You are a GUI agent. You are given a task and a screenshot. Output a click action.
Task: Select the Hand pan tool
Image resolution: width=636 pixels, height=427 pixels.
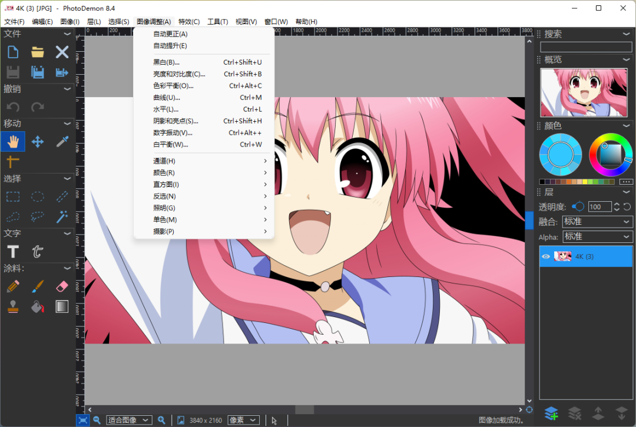[x=12, y=141]
